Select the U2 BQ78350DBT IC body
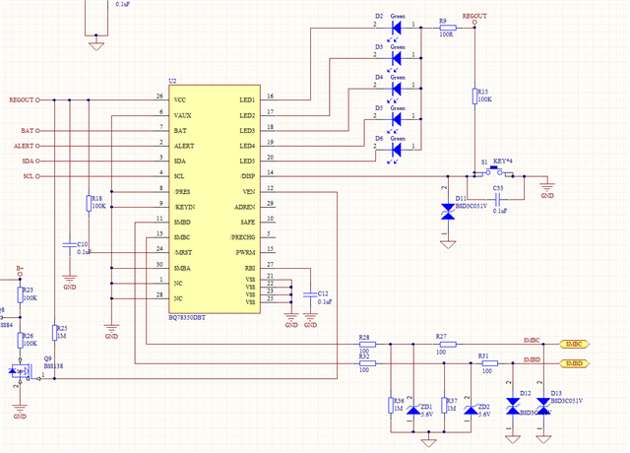The image size is (630, 453). click(x=215, y=199)
